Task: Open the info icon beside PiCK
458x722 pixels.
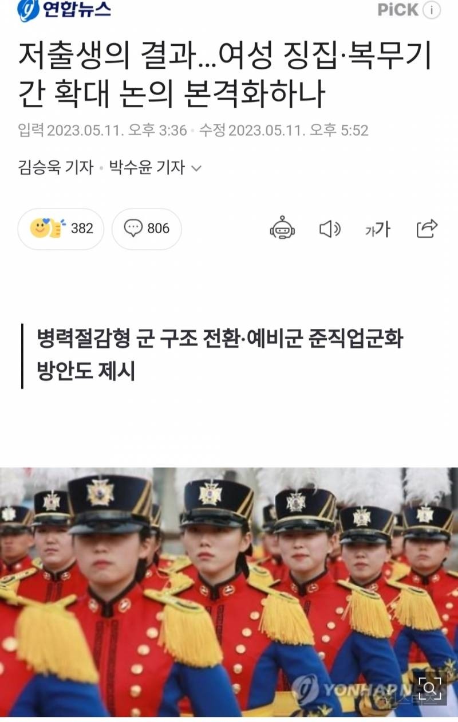Action: [433, 10]
